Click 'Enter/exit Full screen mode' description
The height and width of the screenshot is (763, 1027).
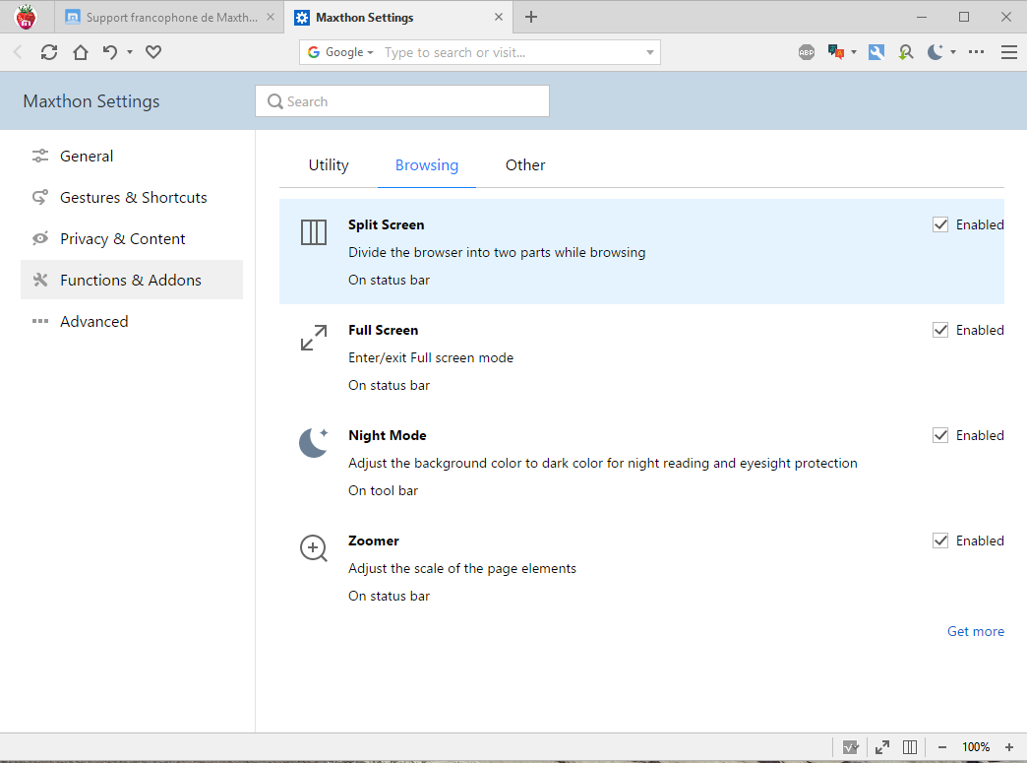click(x=431, y=358)
